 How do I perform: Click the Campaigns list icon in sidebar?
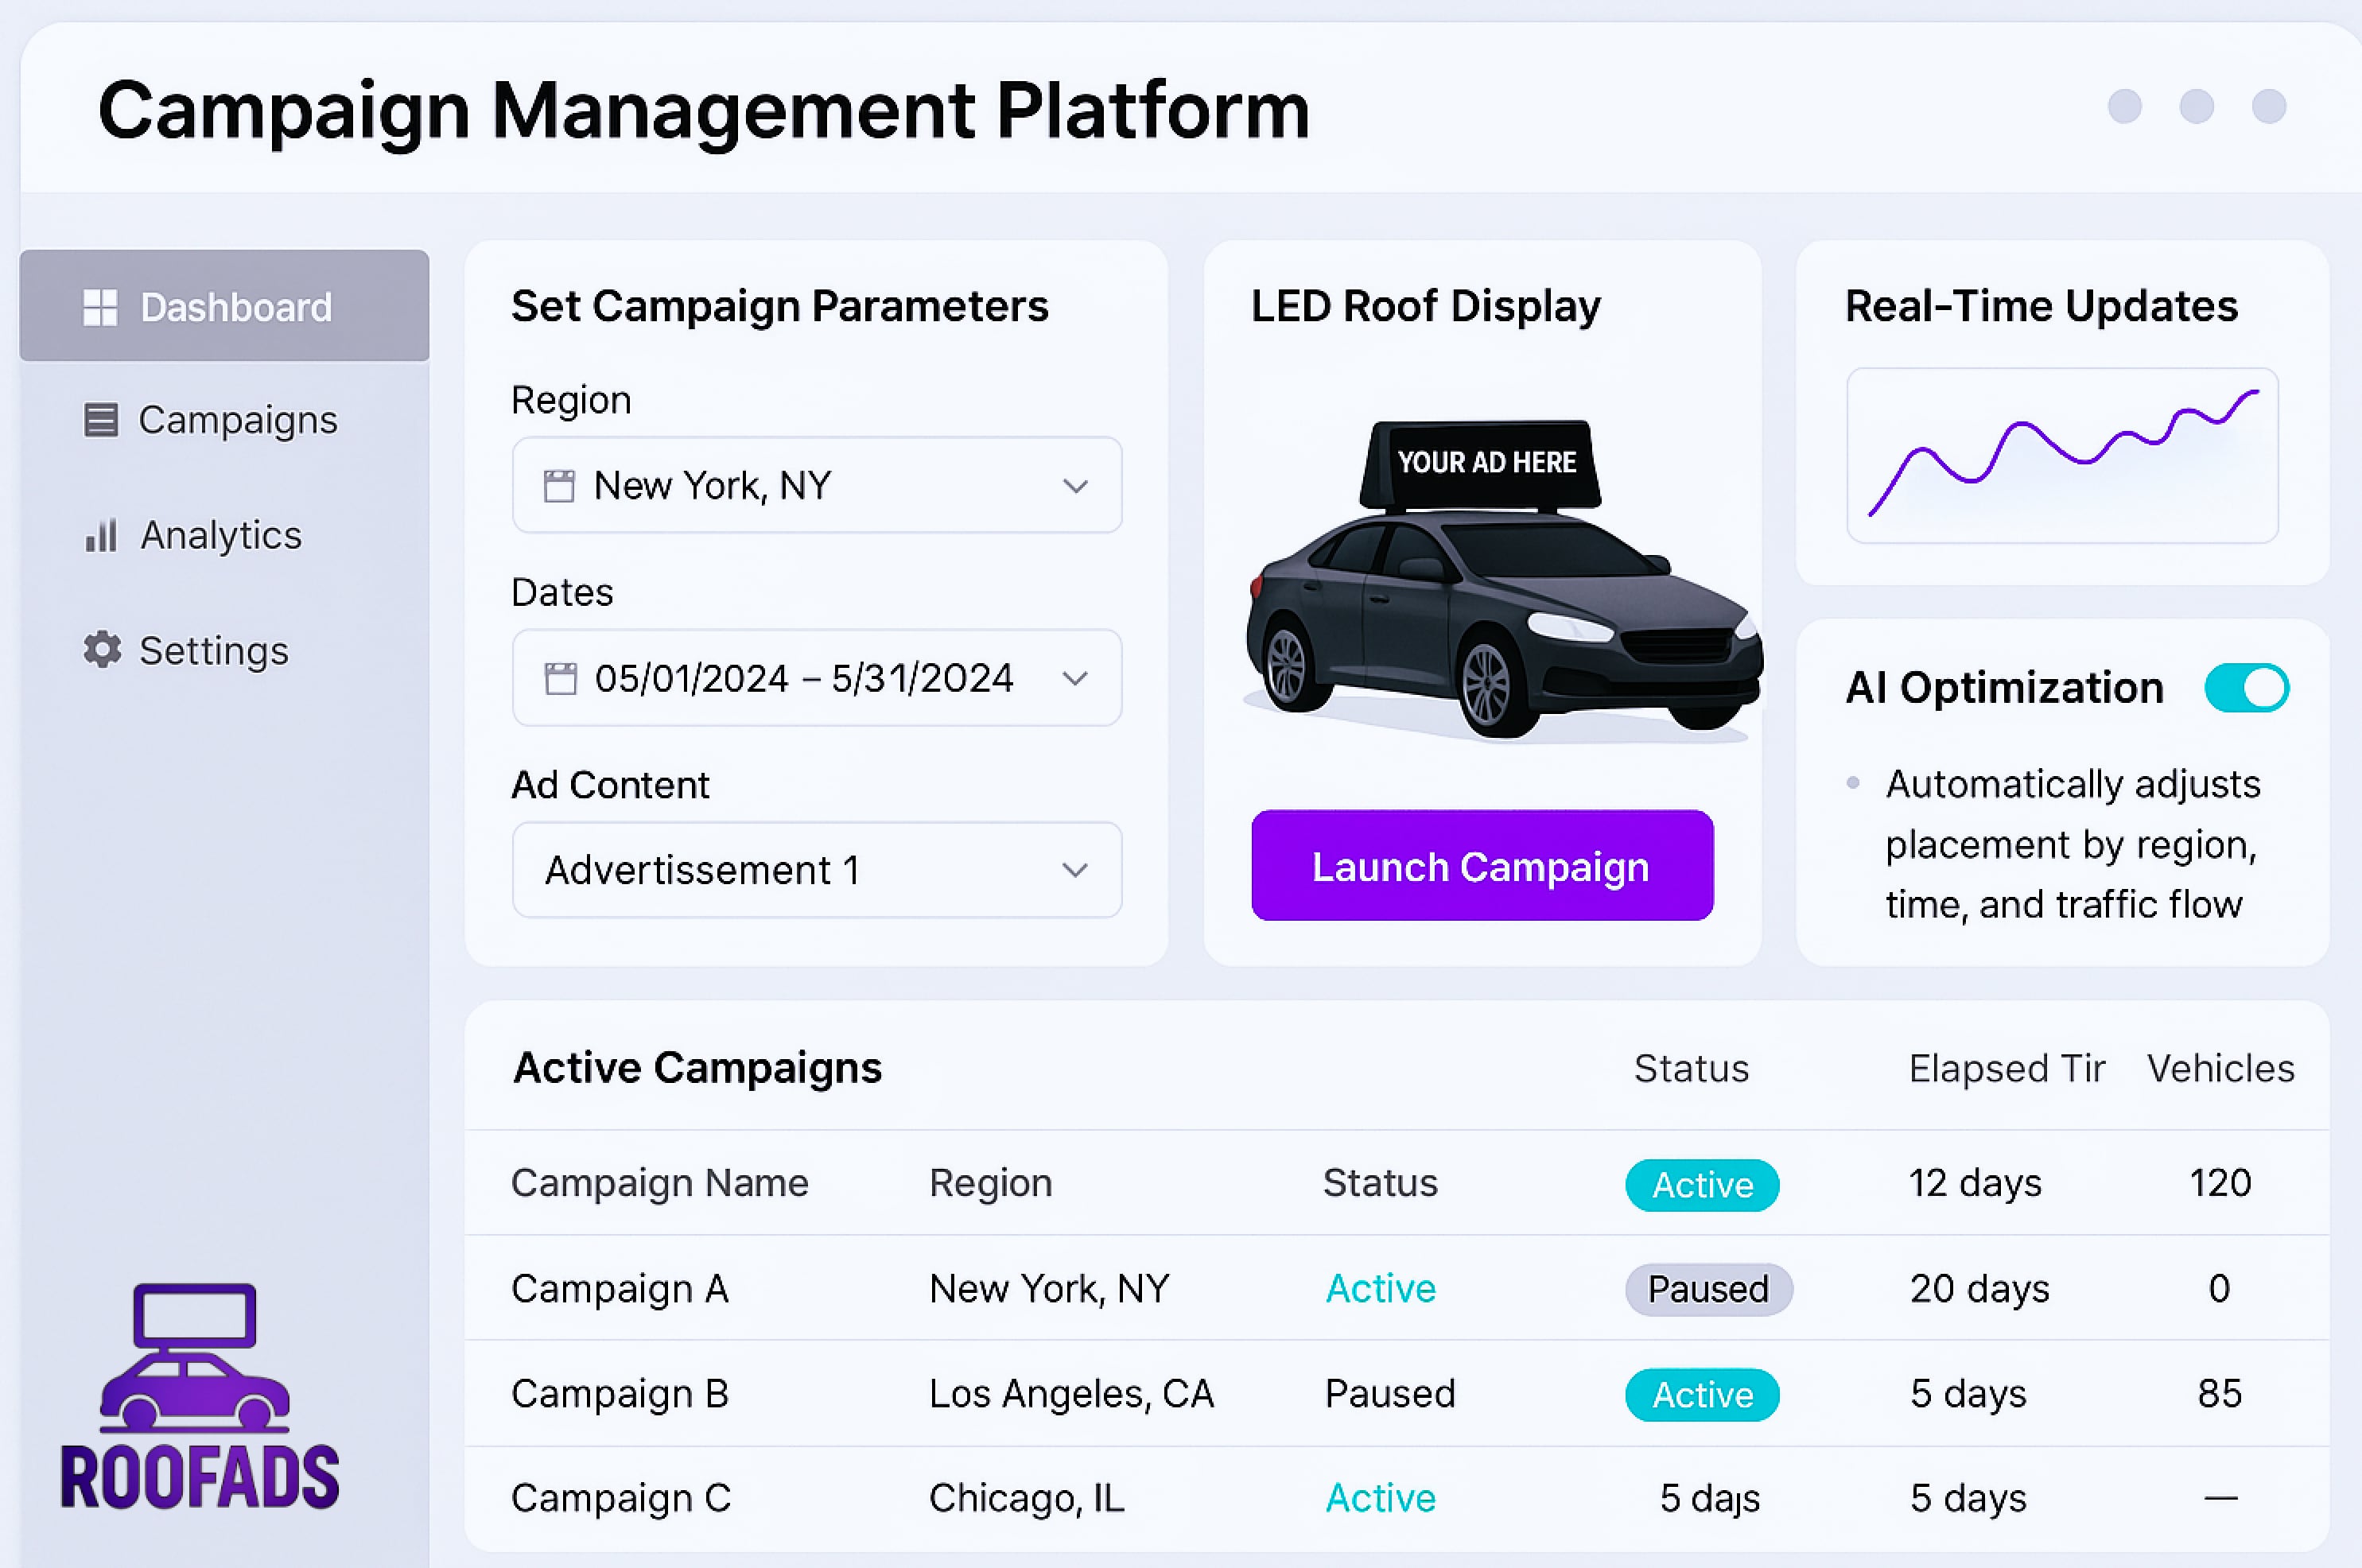click(x=100, y=420)
